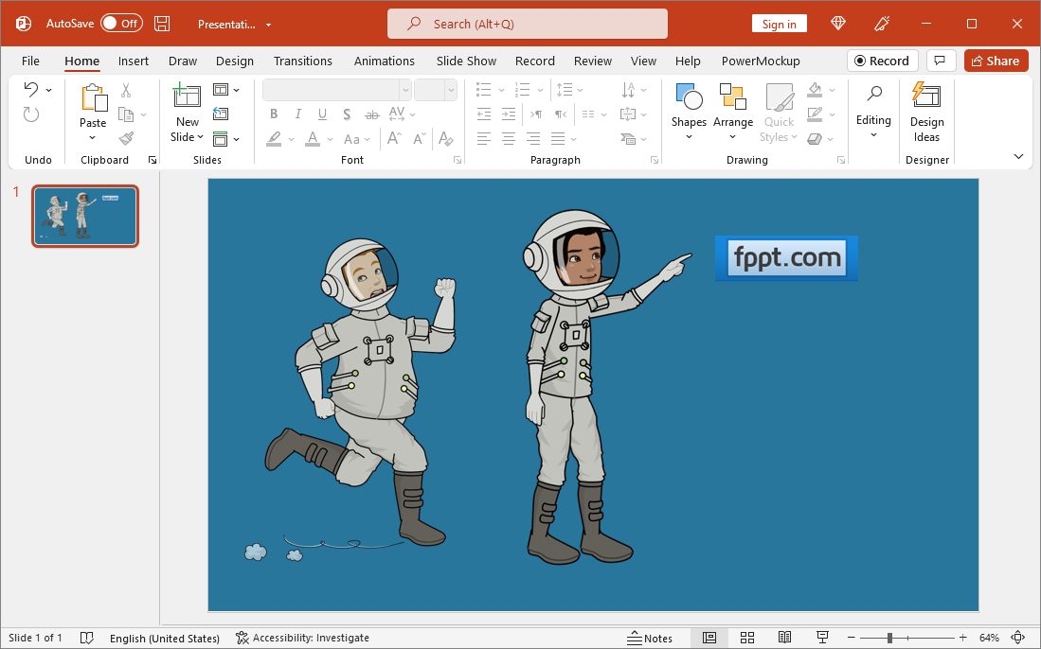Open the Section dropdown
1041x649 pixels.
pyautogui.click(x=226, y=138)
